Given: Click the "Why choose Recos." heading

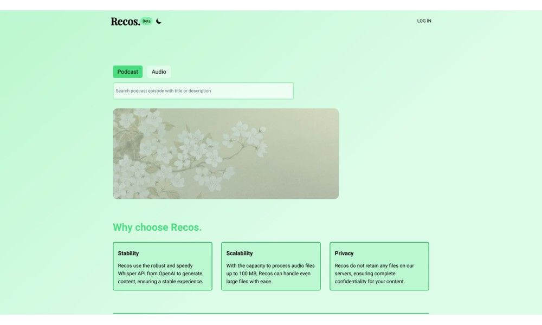Looking at the screenshot, I should coord(157,227).
